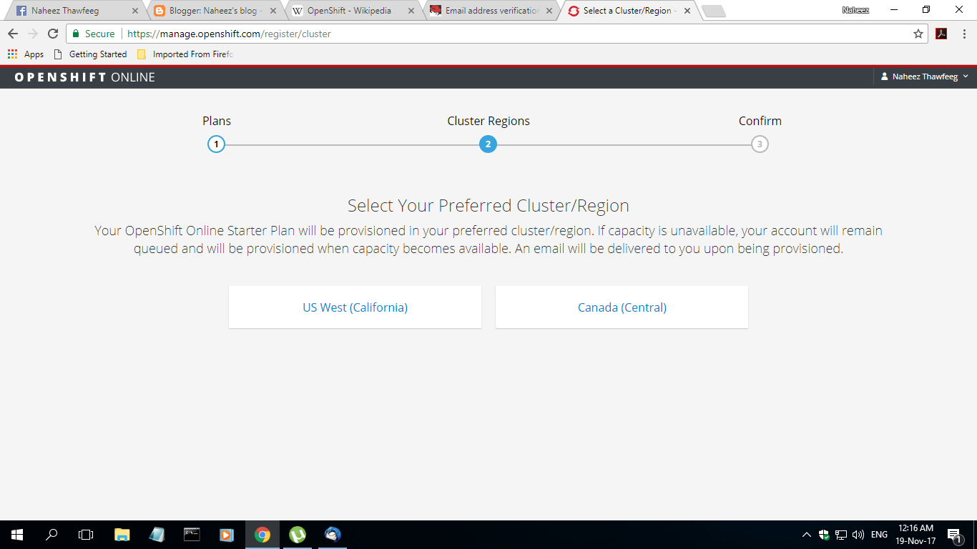
Task: Change the ENG input language
Action: 880,534
